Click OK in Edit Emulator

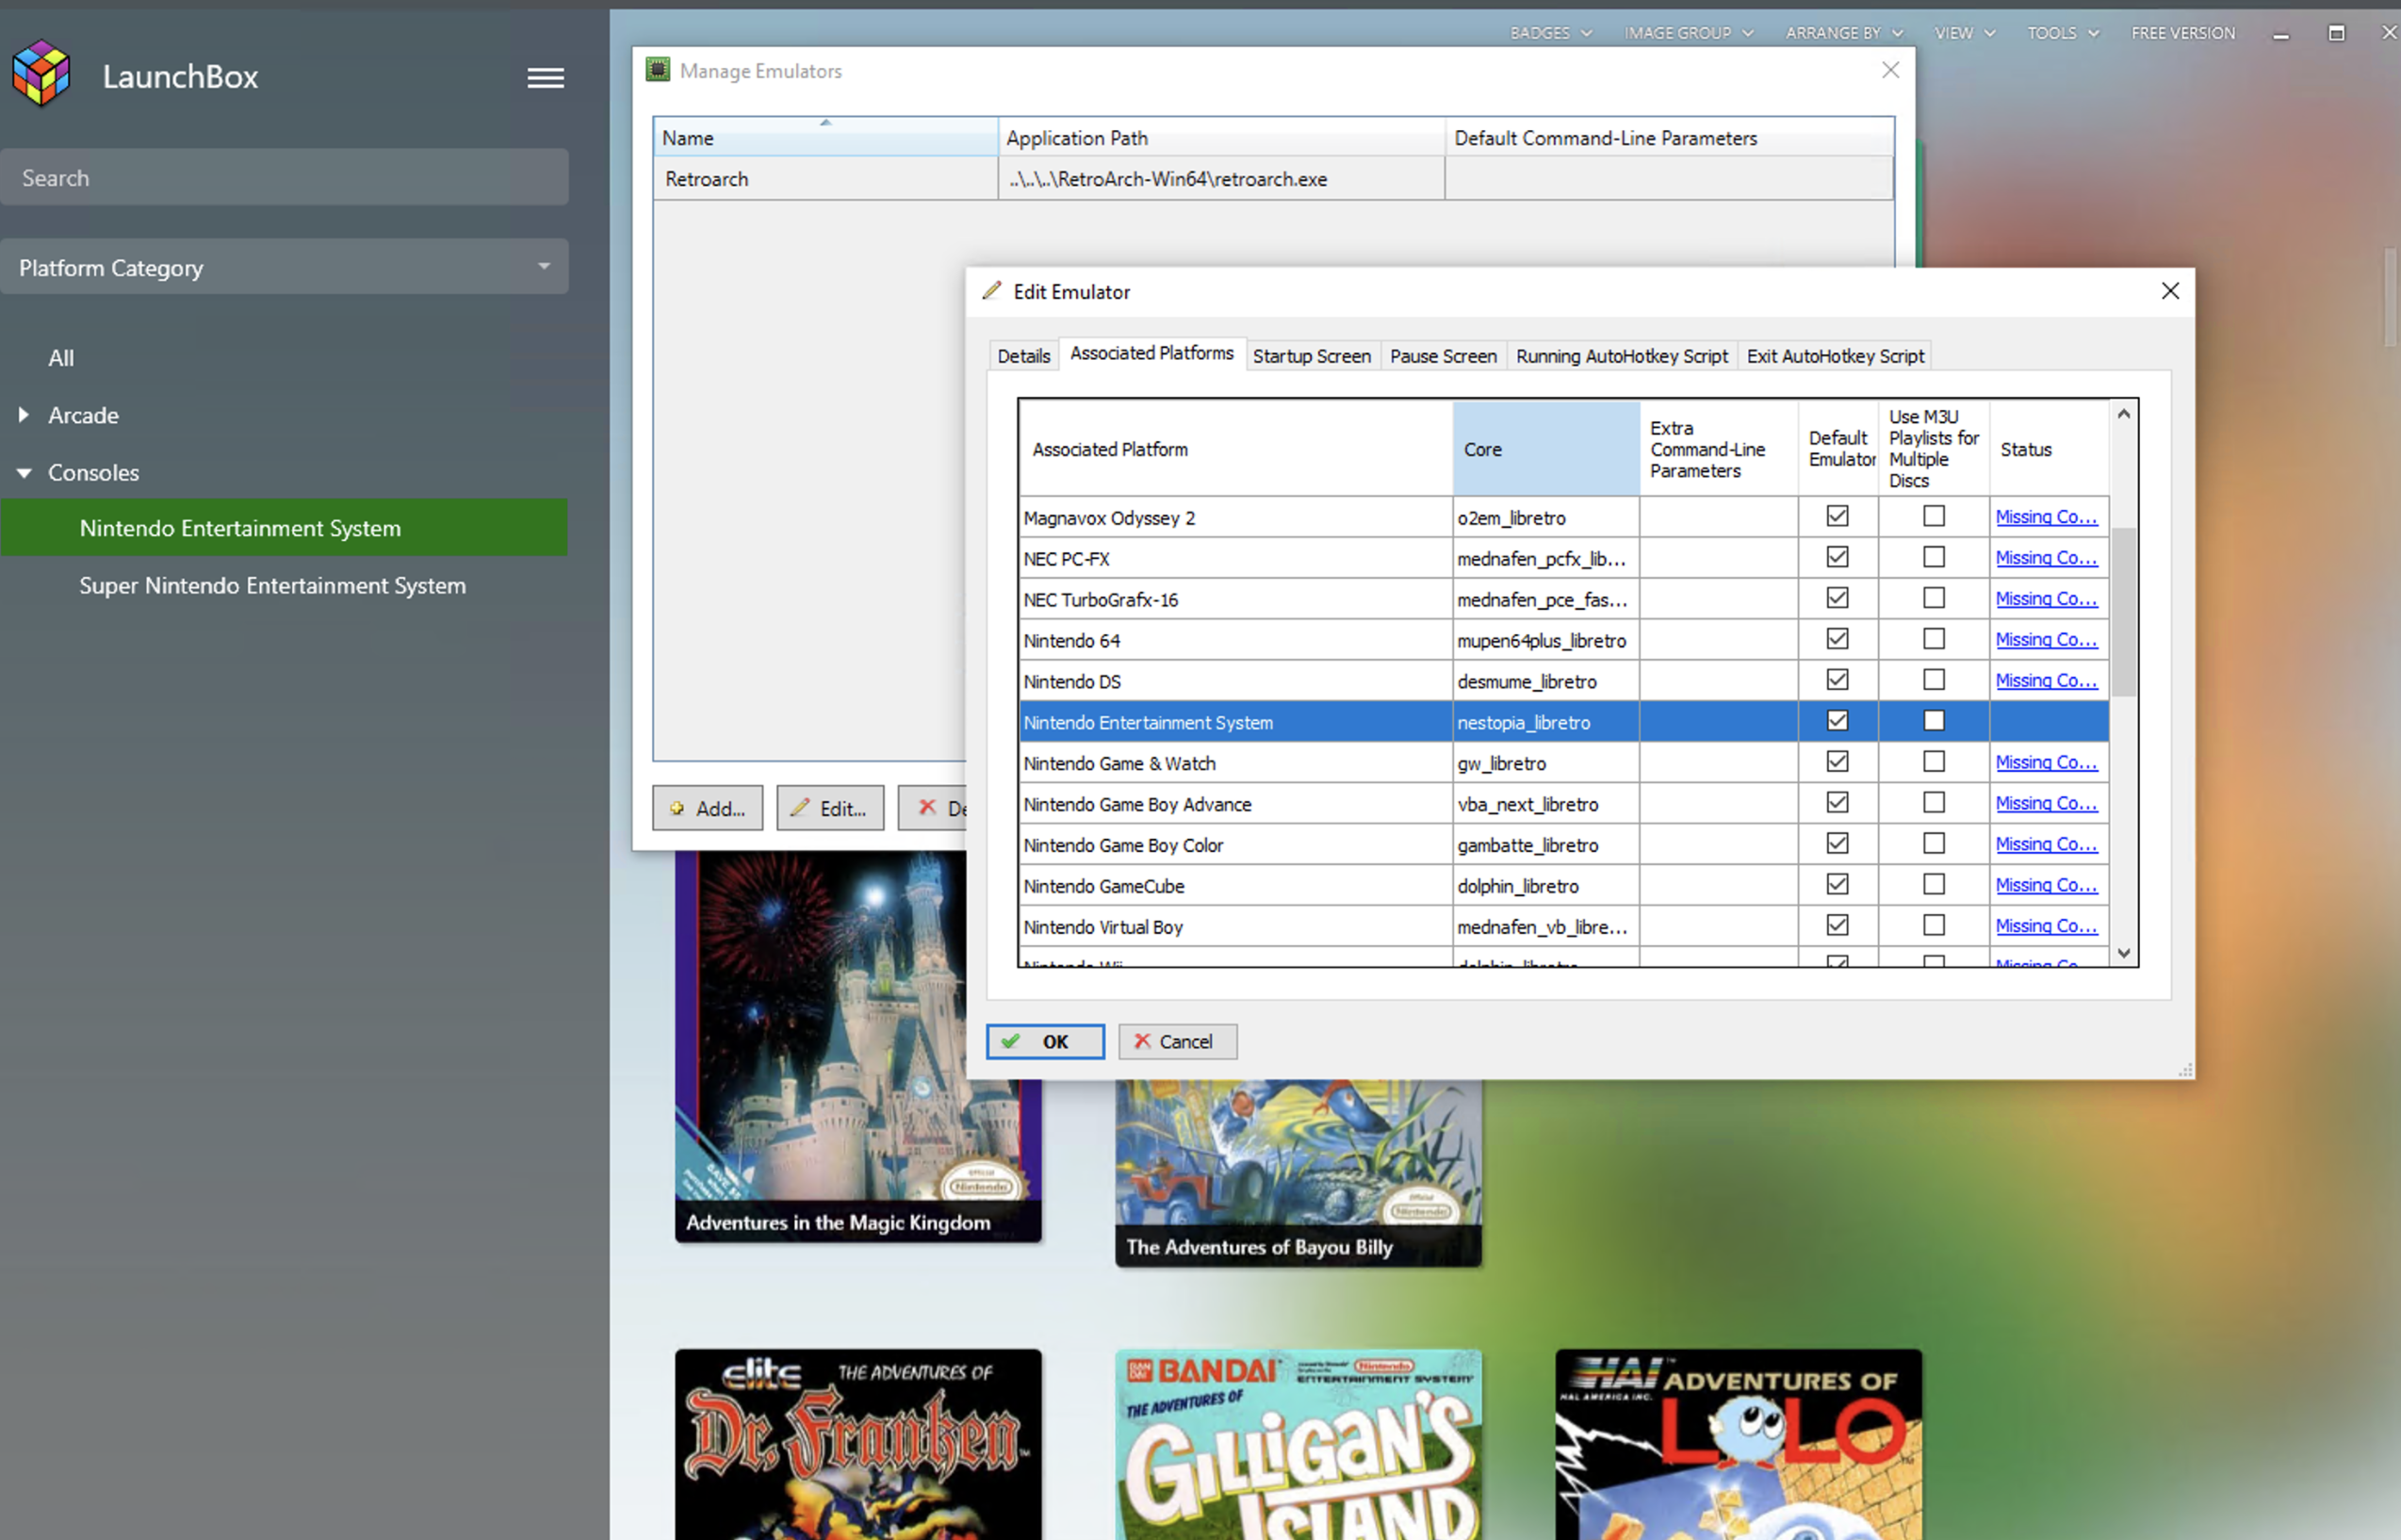1045,1041
